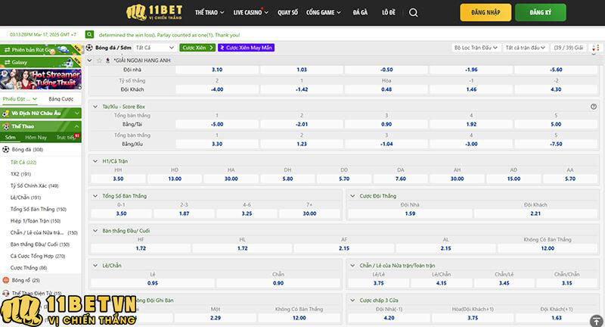Click the help question mark in Score Box
605x327 pixels.
click(x=593, y=107)
